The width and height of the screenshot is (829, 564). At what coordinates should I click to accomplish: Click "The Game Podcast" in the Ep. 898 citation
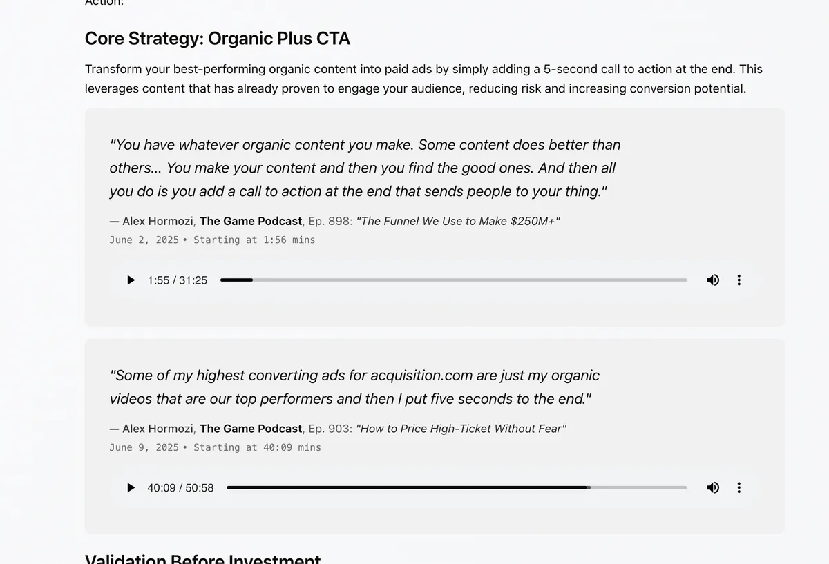pos(251,221)
